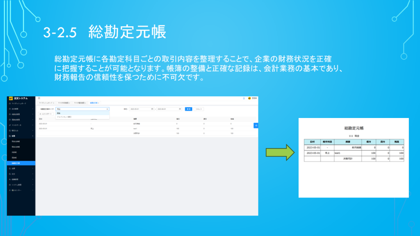Click the slide heading 3-2.5 総勘定元帳
The height and width of the screenshot is (236, 420).
click(105, 32)
